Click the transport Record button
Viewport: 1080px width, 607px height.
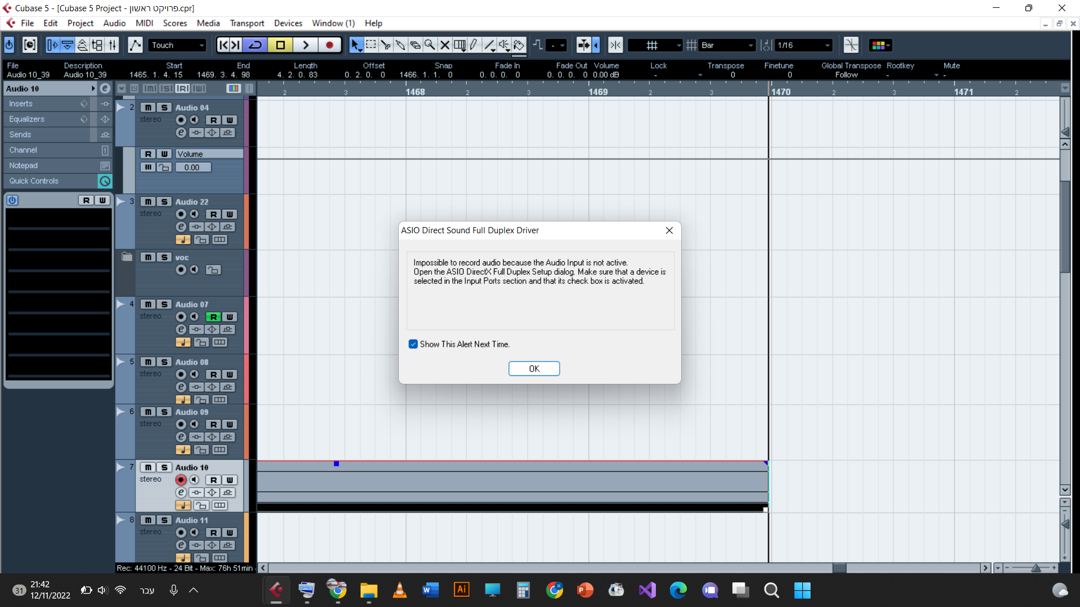point(330,45)
